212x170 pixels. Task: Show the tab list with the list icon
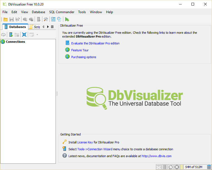coord(52,27)
